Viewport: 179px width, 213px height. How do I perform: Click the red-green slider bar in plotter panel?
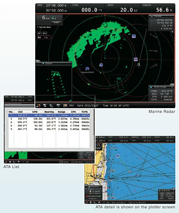click(x=93, y=196)
